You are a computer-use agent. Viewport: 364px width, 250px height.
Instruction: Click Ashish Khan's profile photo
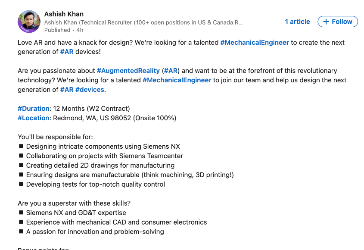(x=29, y=22)
